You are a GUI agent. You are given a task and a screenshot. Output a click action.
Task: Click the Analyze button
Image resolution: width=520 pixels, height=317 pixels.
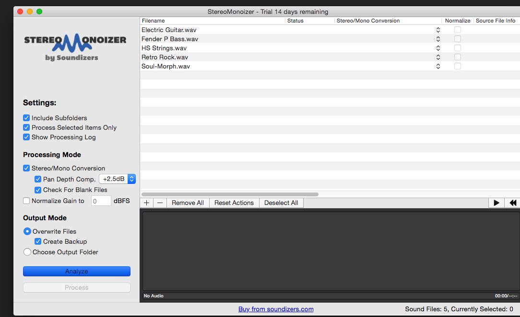tap(77, 272)
